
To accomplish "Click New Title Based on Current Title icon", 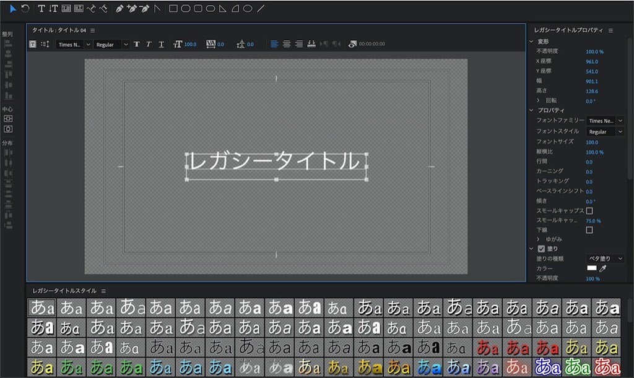I will coord(33,44).
